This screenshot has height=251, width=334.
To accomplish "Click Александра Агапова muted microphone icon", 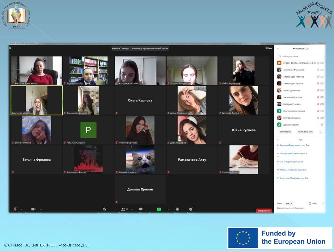I will [x=318, y=77].
